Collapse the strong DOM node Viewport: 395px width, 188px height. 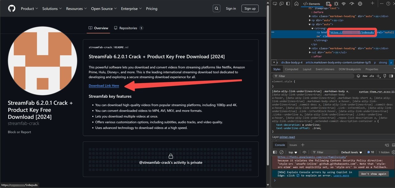click(313, 28)
